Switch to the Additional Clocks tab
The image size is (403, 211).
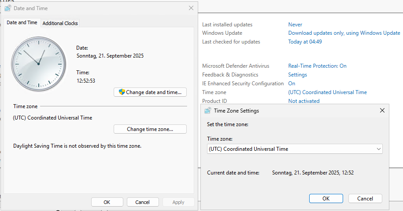coord(60,23)
